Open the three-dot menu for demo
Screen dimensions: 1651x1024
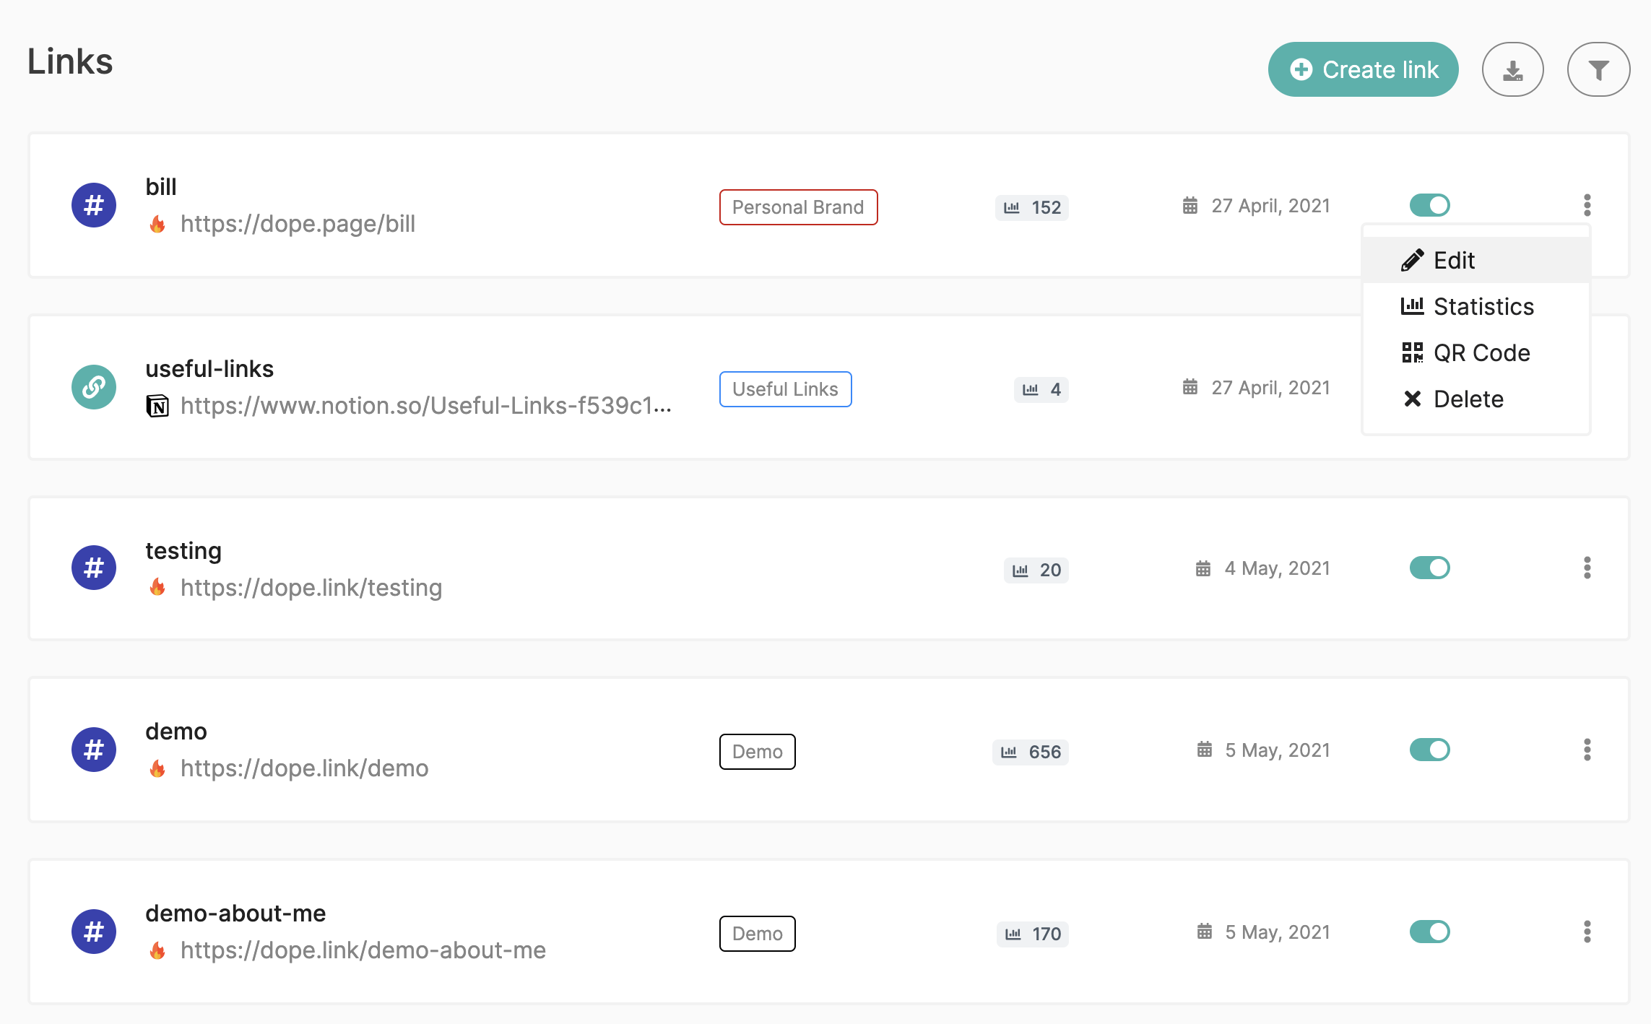point(1587,750)
